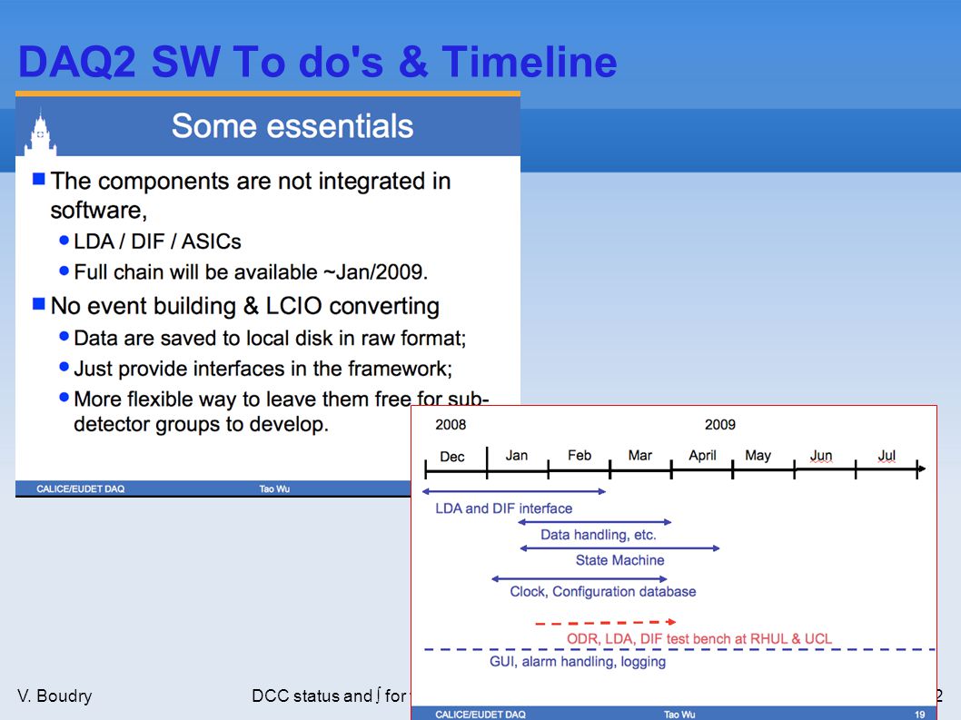Click the '2008' year label on timeline
Image resolution: width=961 pixels, height=720 pixels.
pyautogui.click(x=451, y=425)
